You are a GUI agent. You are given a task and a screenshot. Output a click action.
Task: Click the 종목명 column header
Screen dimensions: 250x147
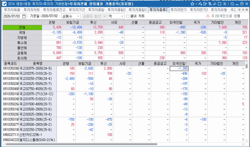[37, 64]
